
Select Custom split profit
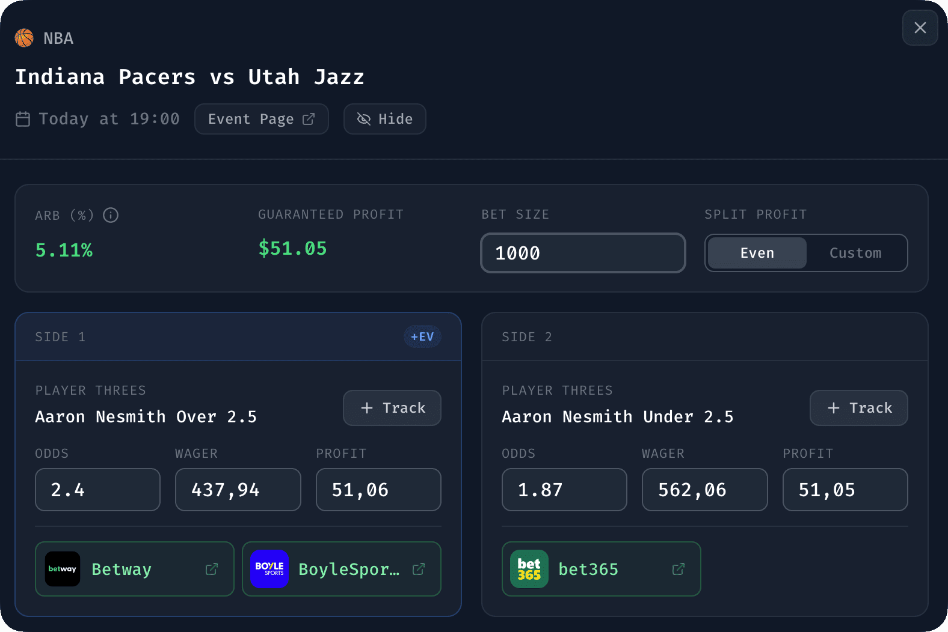click(x=856, y=253)
